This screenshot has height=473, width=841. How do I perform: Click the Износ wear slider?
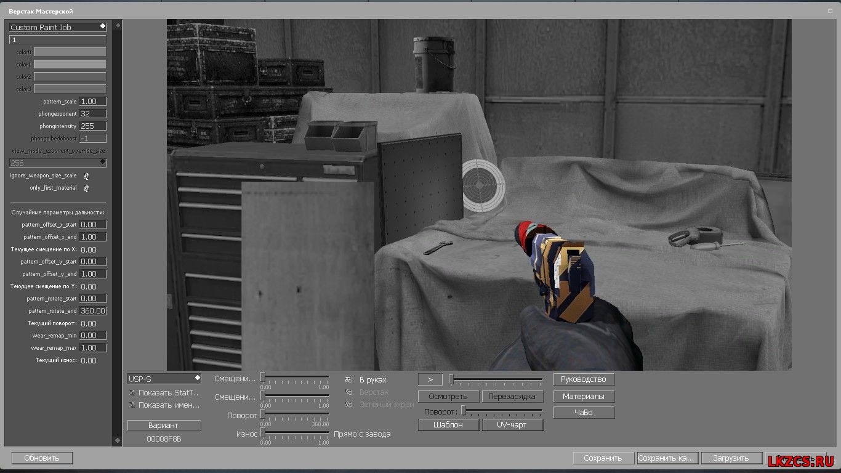pyautogui.click(x=295, y=433)
